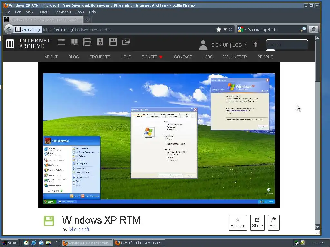Click the Favorite button
Screen dimensions: 330x247
click(x=238, y=223)
